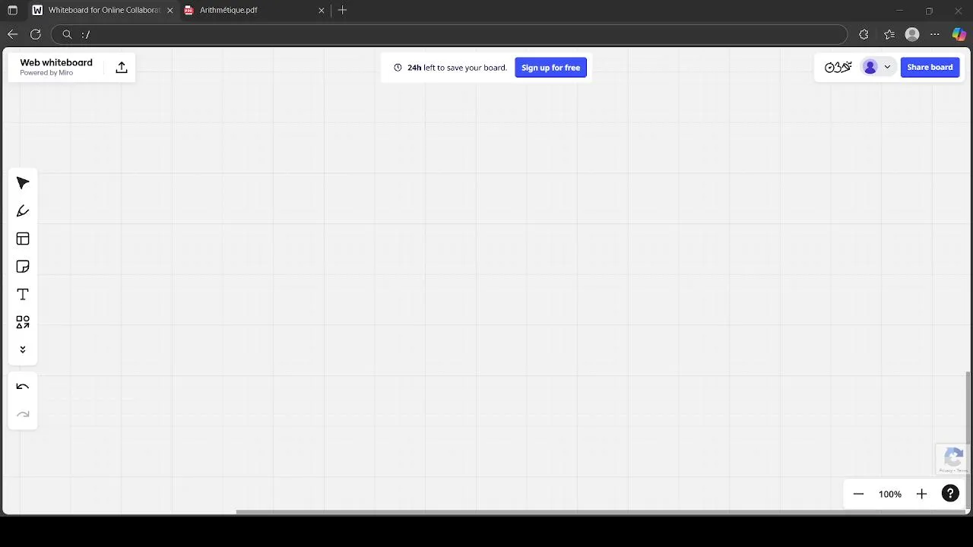Zoom out with the minus button
The image size is (973, 547).
[x=858, y=494]
